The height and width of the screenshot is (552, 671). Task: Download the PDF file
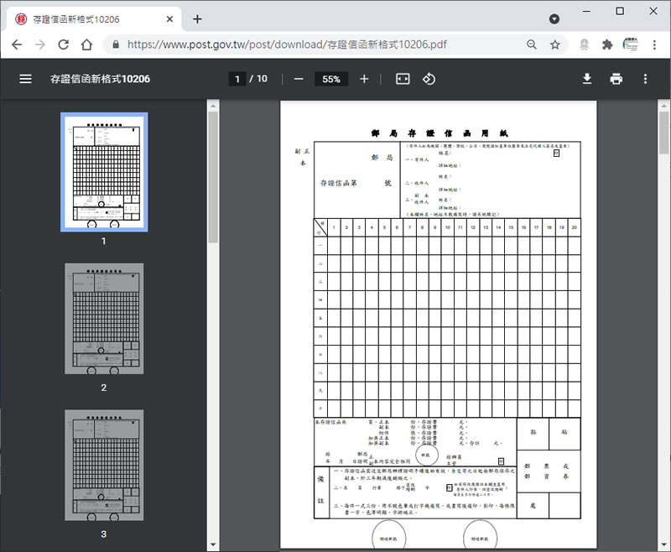[587, 79]
